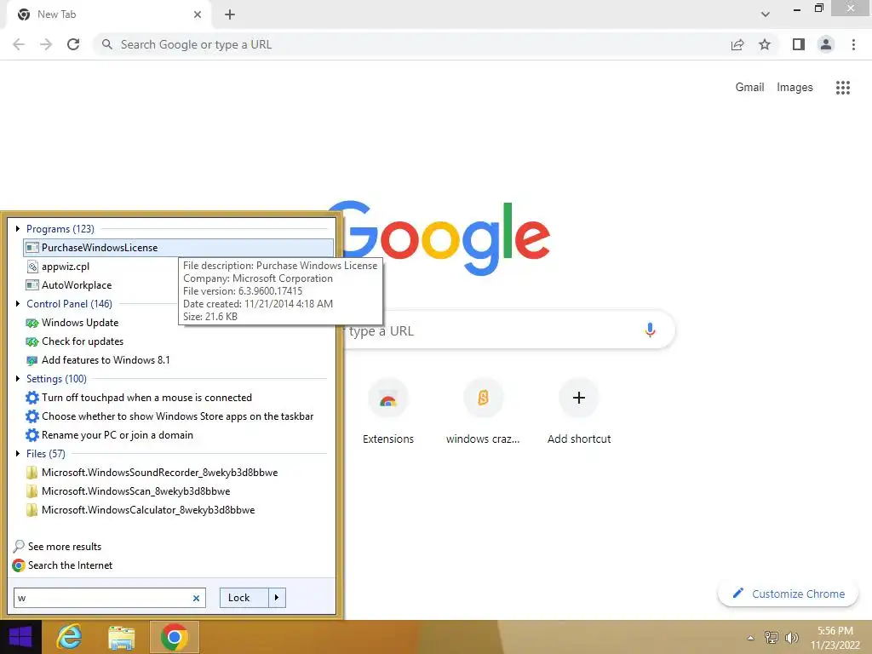This screenshot has height=654, width=872.
Task: Launch AutoWorkplace program
Action: click(x=69, y=284)
